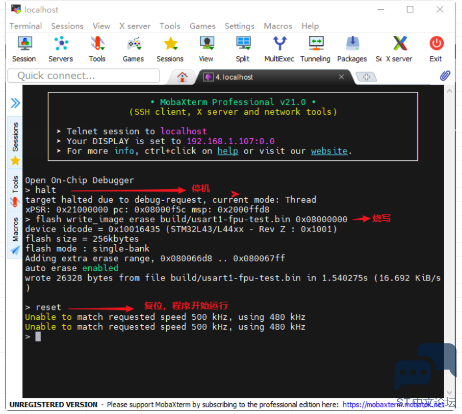Open the Sessions star toolbar icon
Image resolution: width=462 pixels, height=414 pixels.
tap(170, 49)
